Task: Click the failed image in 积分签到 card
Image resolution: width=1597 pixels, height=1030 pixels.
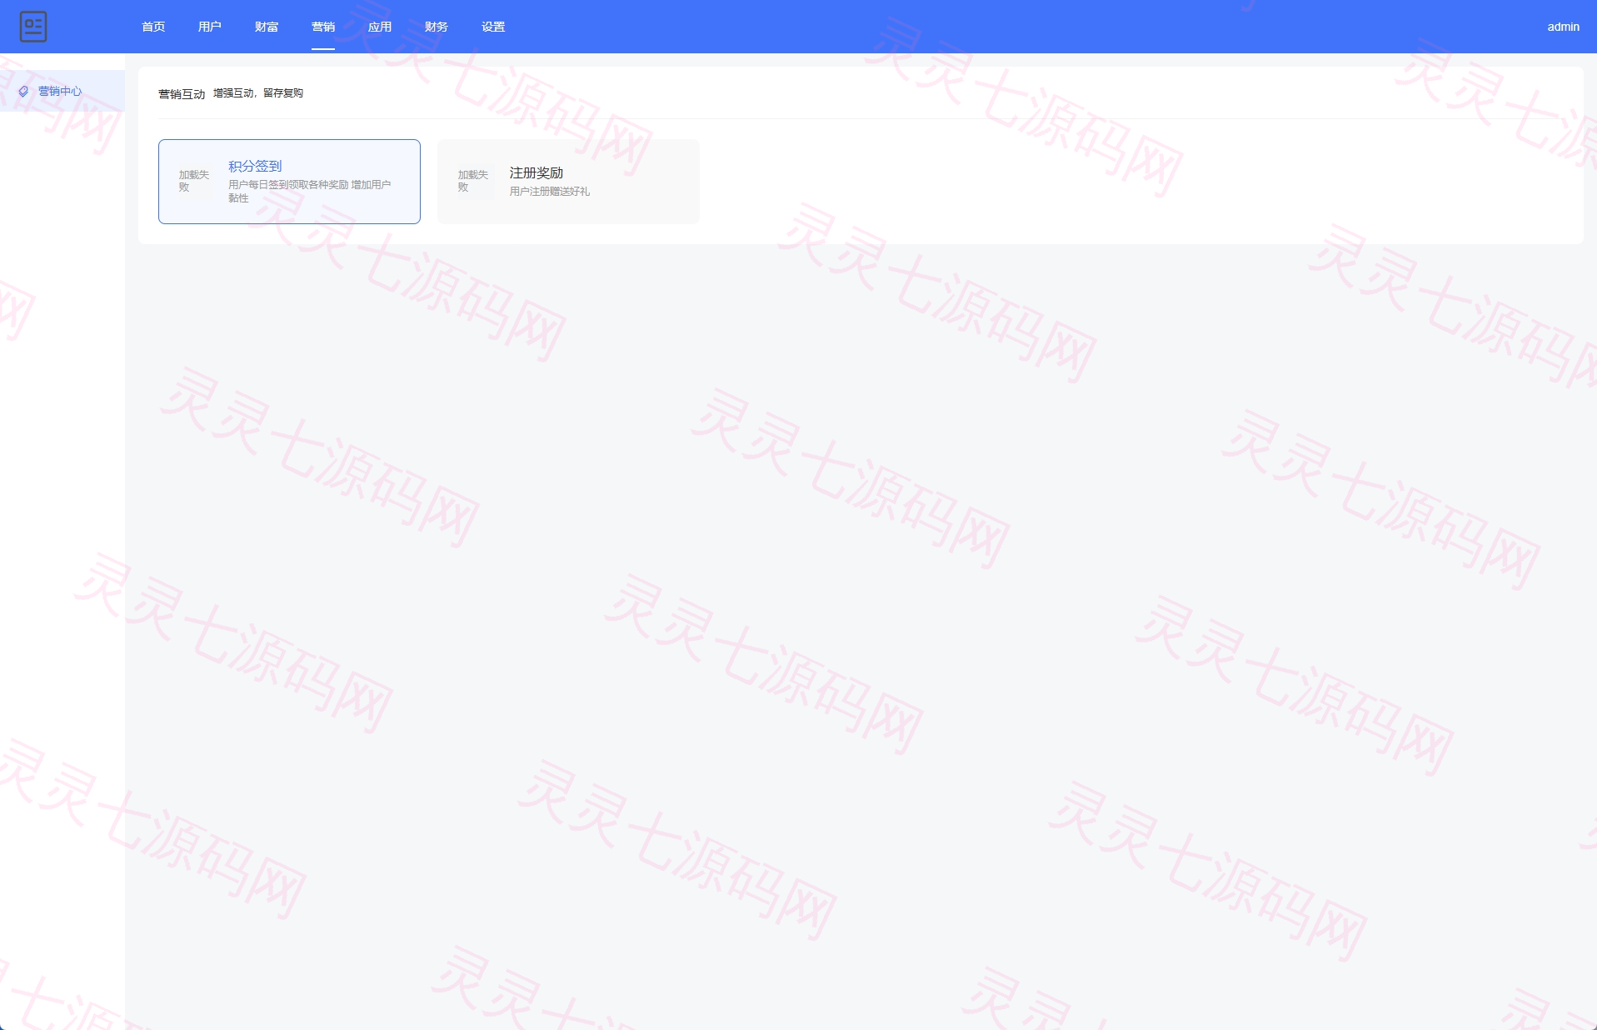Action: pyautogui.click(x=195, y=181)
